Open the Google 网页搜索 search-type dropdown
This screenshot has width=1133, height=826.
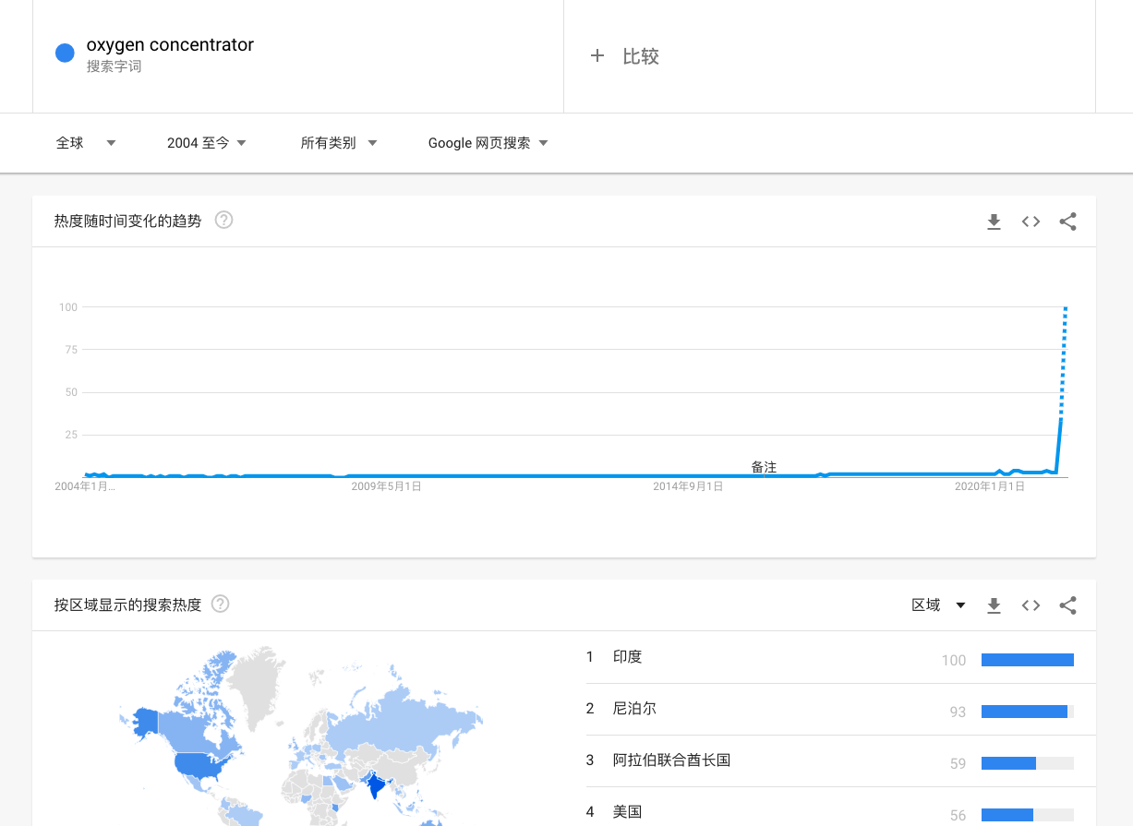(487, 143)
